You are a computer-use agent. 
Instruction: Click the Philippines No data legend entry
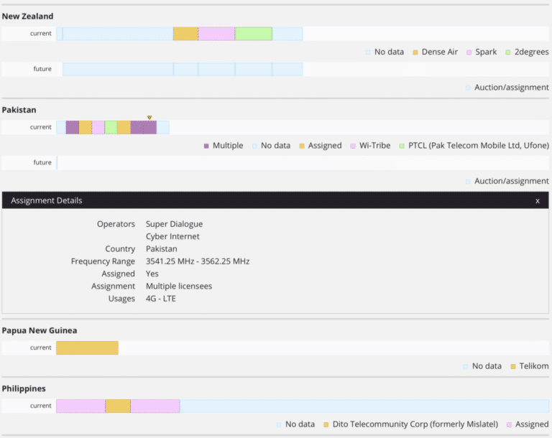click(x=295, y=424)
